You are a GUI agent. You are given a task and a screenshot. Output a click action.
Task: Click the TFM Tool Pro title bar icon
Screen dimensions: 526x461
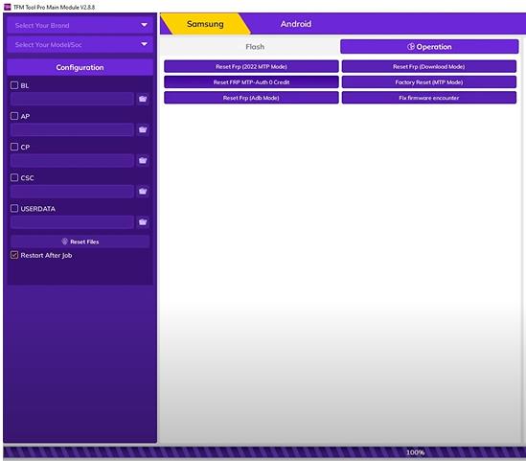[x=7, y=7]
